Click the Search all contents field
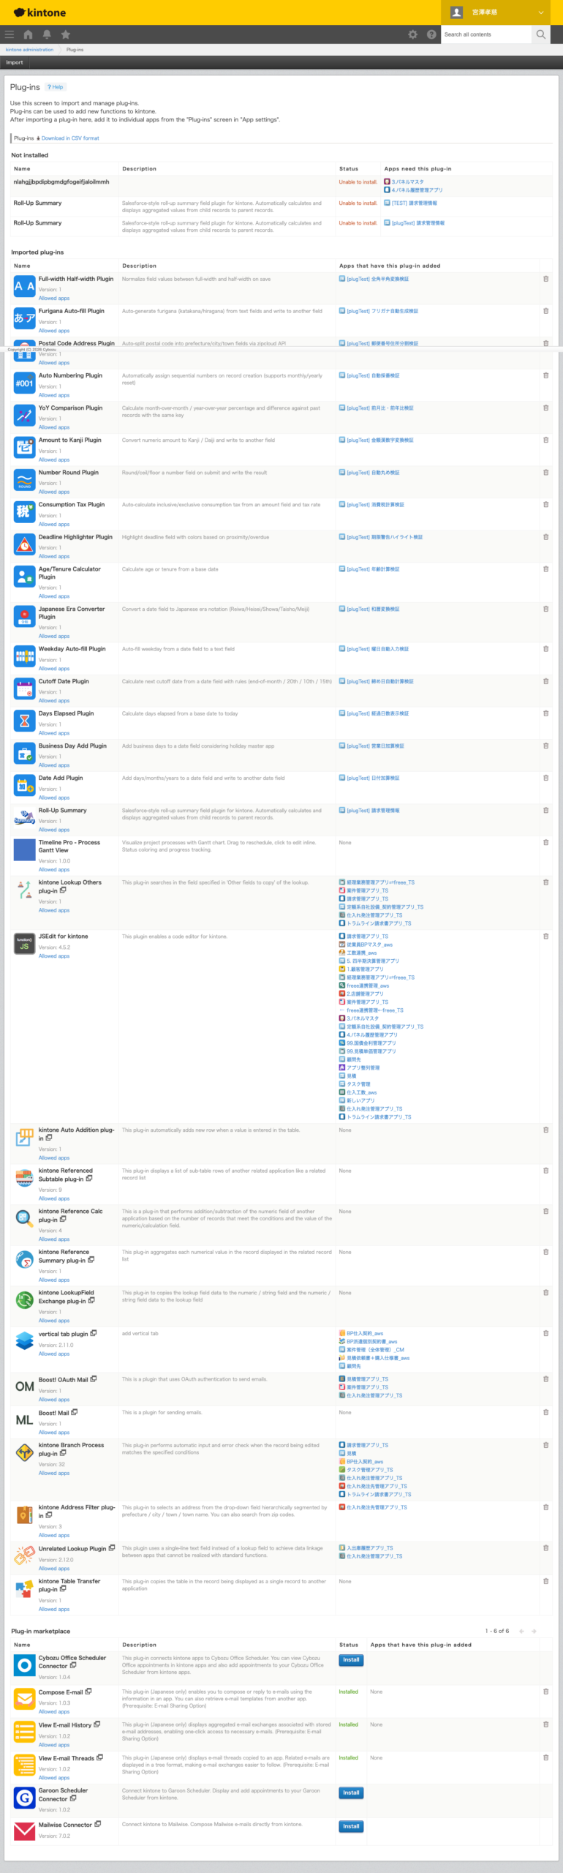 point(485,34)
